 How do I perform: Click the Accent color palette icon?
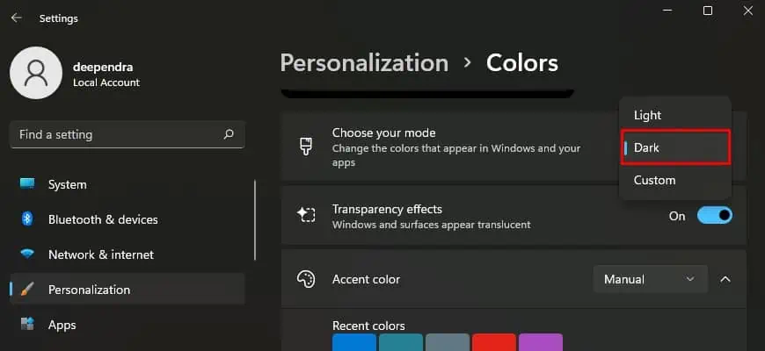point(306,279)
